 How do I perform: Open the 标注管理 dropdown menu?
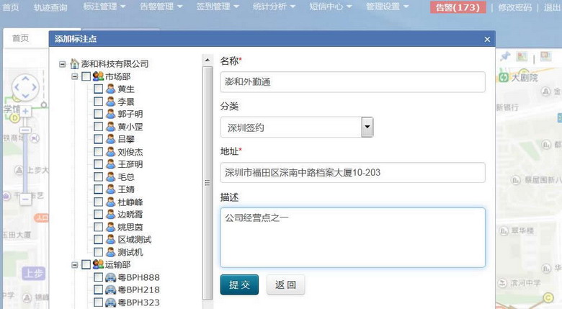click(104, 6)
